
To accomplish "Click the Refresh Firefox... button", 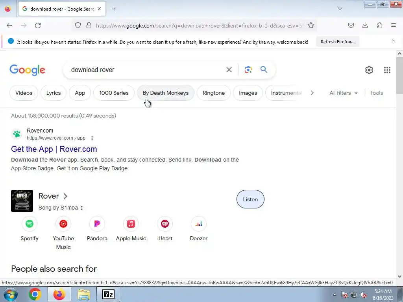I will [x=337, y=42].
